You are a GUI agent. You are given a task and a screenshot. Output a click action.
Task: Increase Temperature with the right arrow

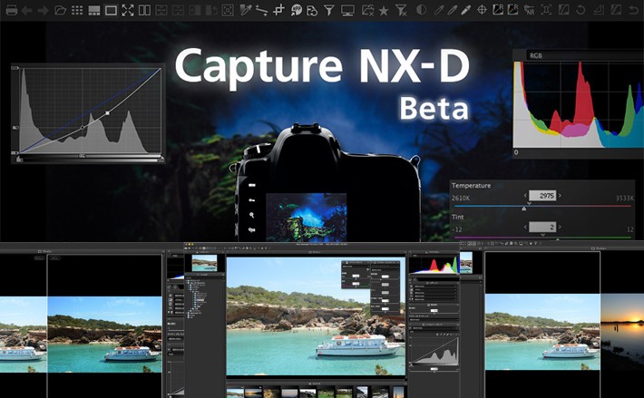click(x=559, y=196)
